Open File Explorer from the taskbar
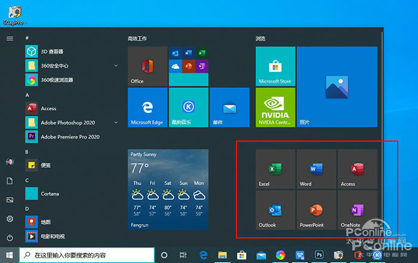Image resolution: width=418 pixels, height=263 pixels. [x=222, y=255]
